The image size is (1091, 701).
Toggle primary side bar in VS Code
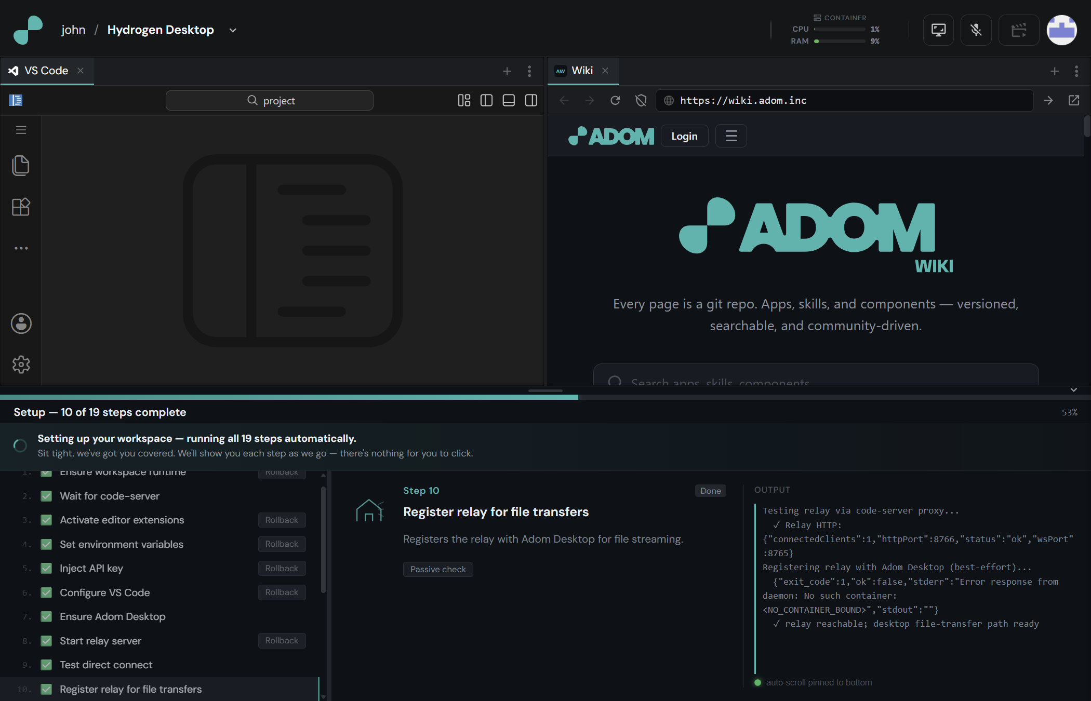tap(486, 100)
